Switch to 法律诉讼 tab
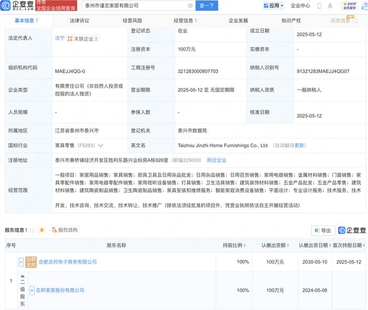Screen dimensions: 368x310 click(79, 21)
